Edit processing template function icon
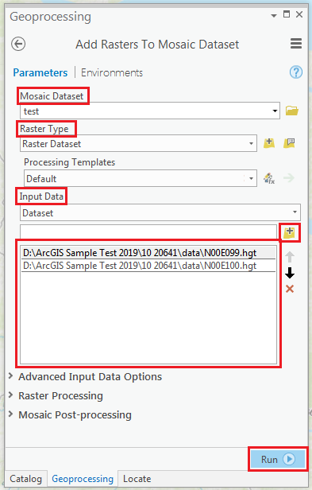 point(269,178)
